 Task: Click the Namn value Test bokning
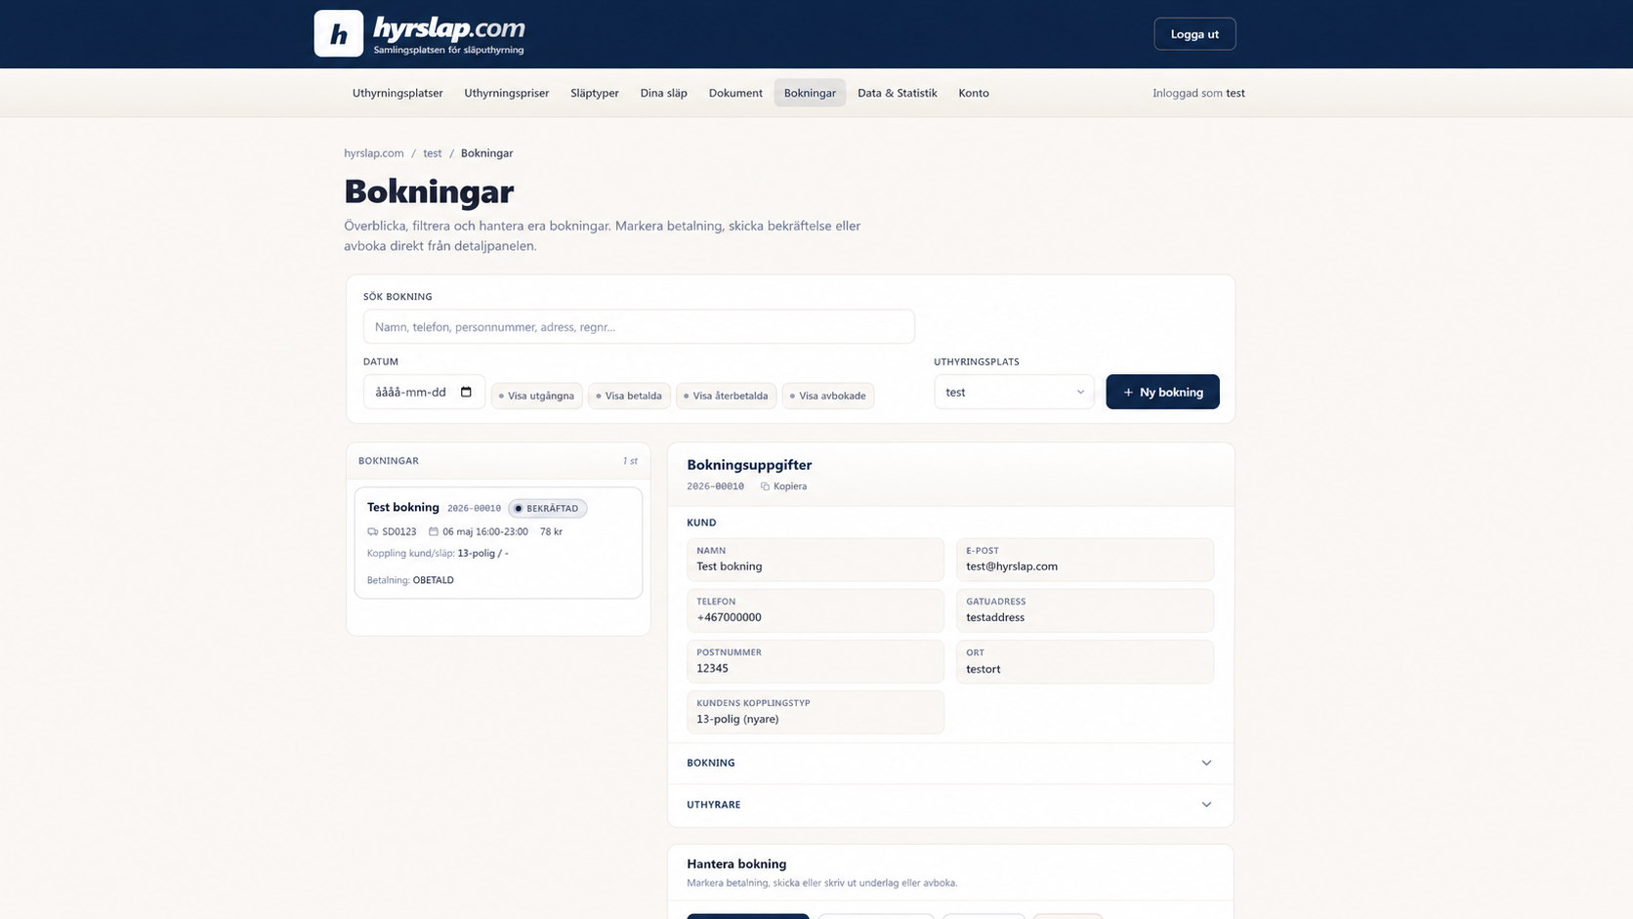730,566
